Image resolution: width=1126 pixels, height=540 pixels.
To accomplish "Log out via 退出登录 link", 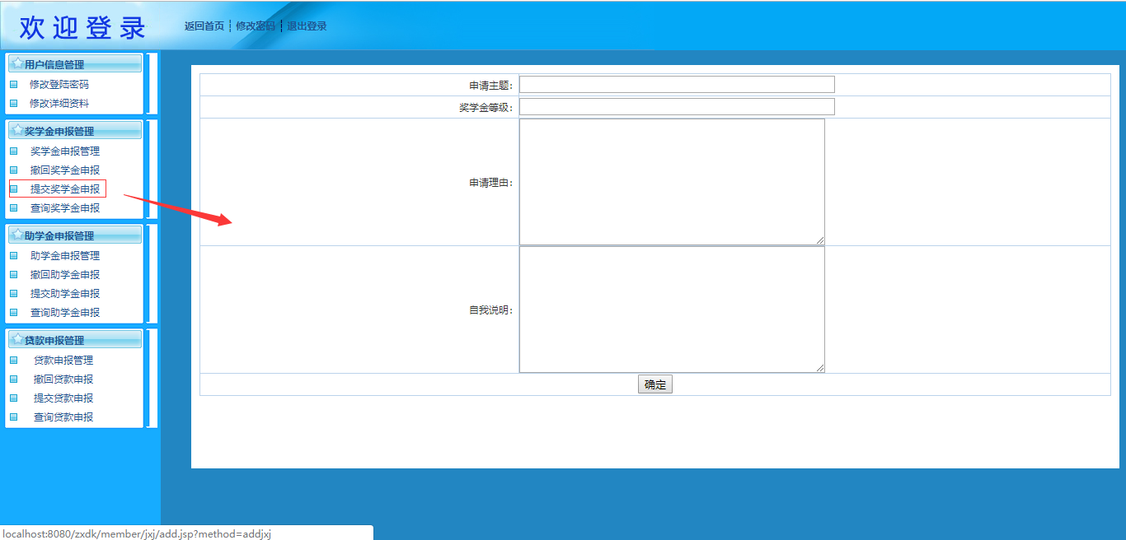I will coord(307,26).
